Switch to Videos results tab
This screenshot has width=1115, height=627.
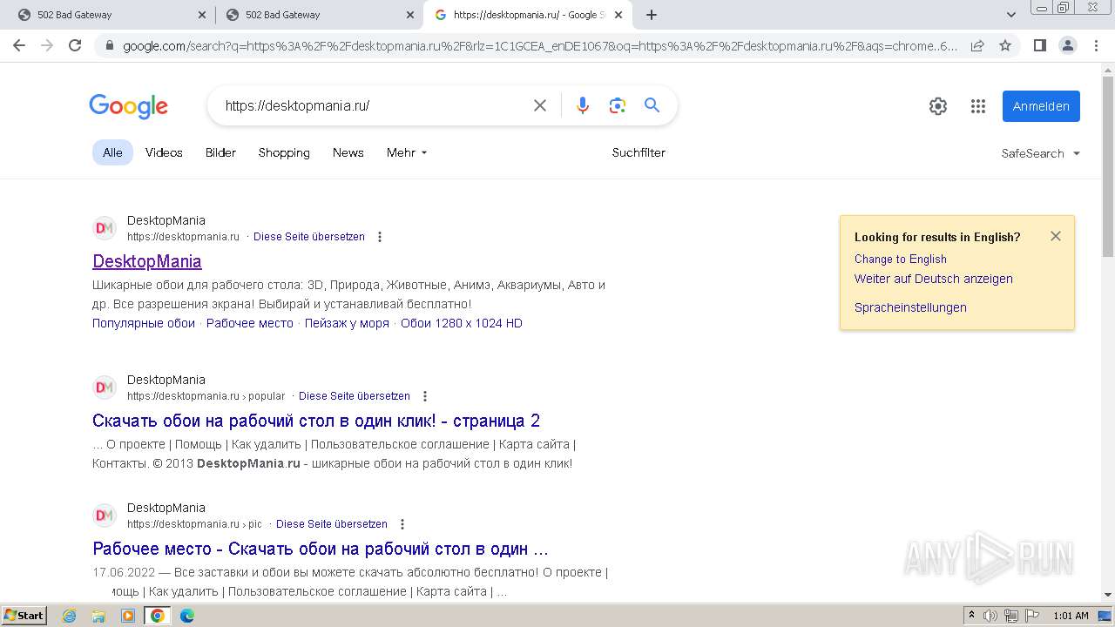(164, 152)
